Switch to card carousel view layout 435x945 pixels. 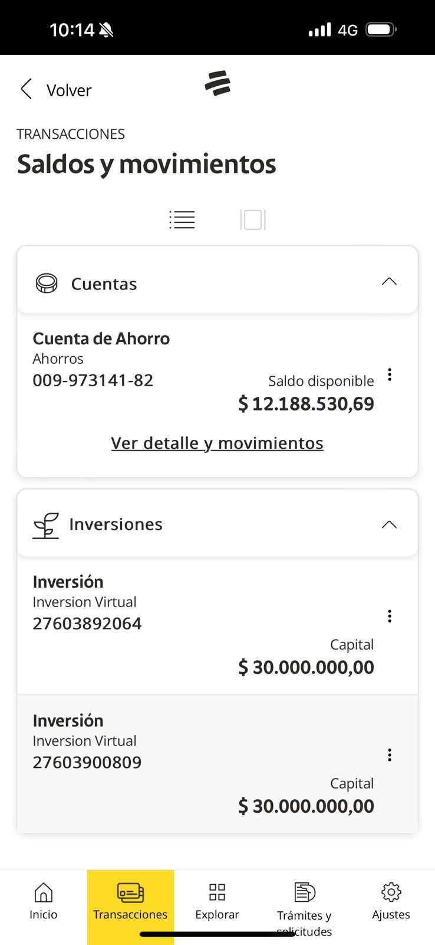(x=253, y=220)
